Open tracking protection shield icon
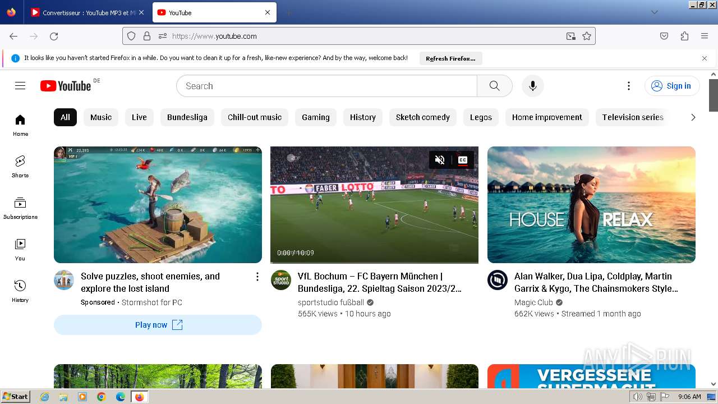The width and height of the screenshot is (718, 404). pyautogui.click(x=131, y=36)
